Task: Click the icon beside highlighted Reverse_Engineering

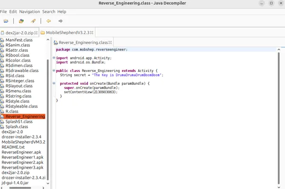Action: tap(2, 117)
